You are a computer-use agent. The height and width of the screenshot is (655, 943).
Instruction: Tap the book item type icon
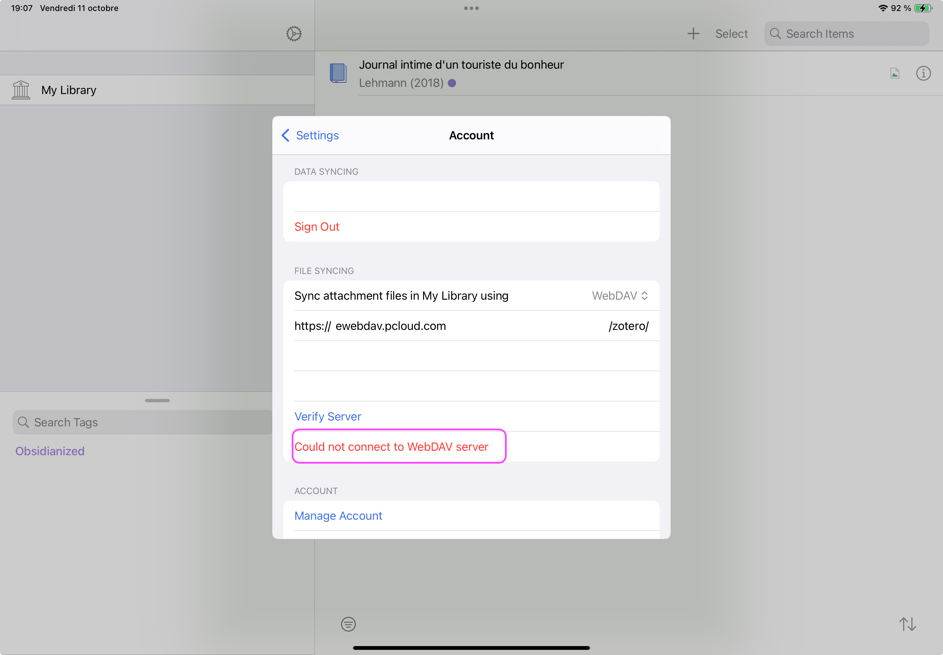click(x=338, y=73)
